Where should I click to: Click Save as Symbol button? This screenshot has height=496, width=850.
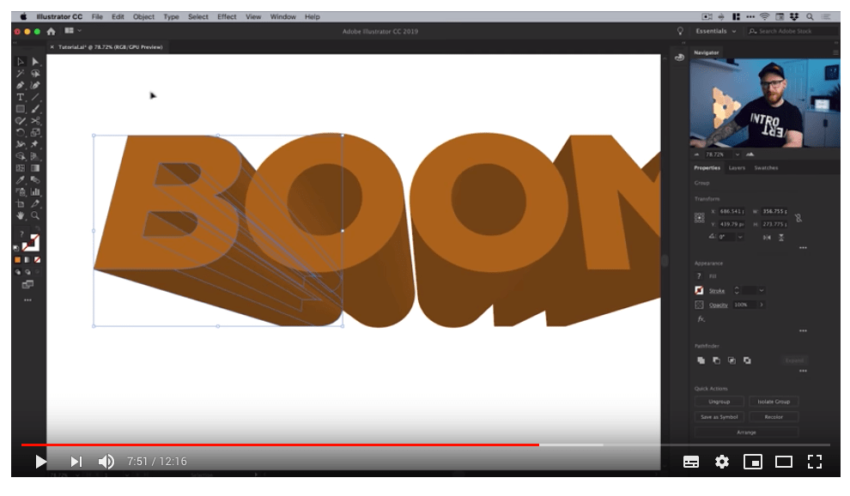pos(719,417)
